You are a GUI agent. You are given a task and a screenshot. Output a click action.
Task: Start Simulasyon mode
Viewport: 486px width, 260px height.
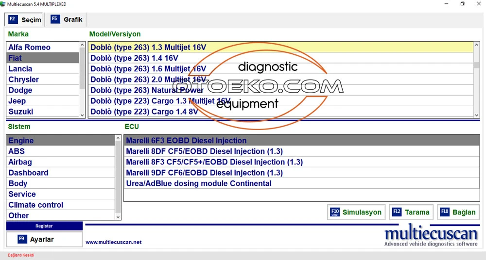tap(356, 212)
